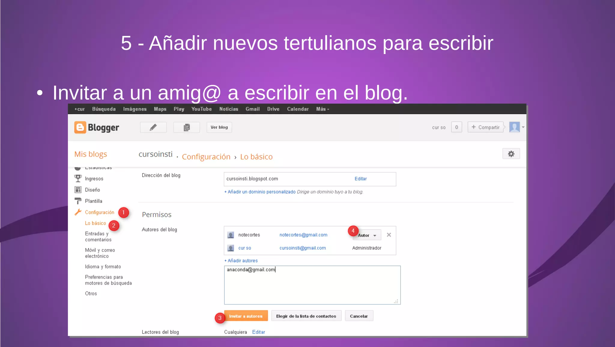
Task: Click the pencil new post button
Action: 153,127
